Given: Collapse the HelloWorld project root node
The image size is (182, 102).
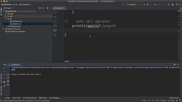Looking at the screenshot, I should pyautogui.click(x=4, y=11).
